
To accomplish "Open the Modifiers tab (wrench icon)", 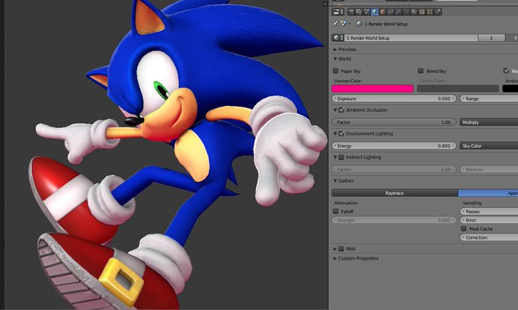I will pyautogui.click(x=398, y=12).
